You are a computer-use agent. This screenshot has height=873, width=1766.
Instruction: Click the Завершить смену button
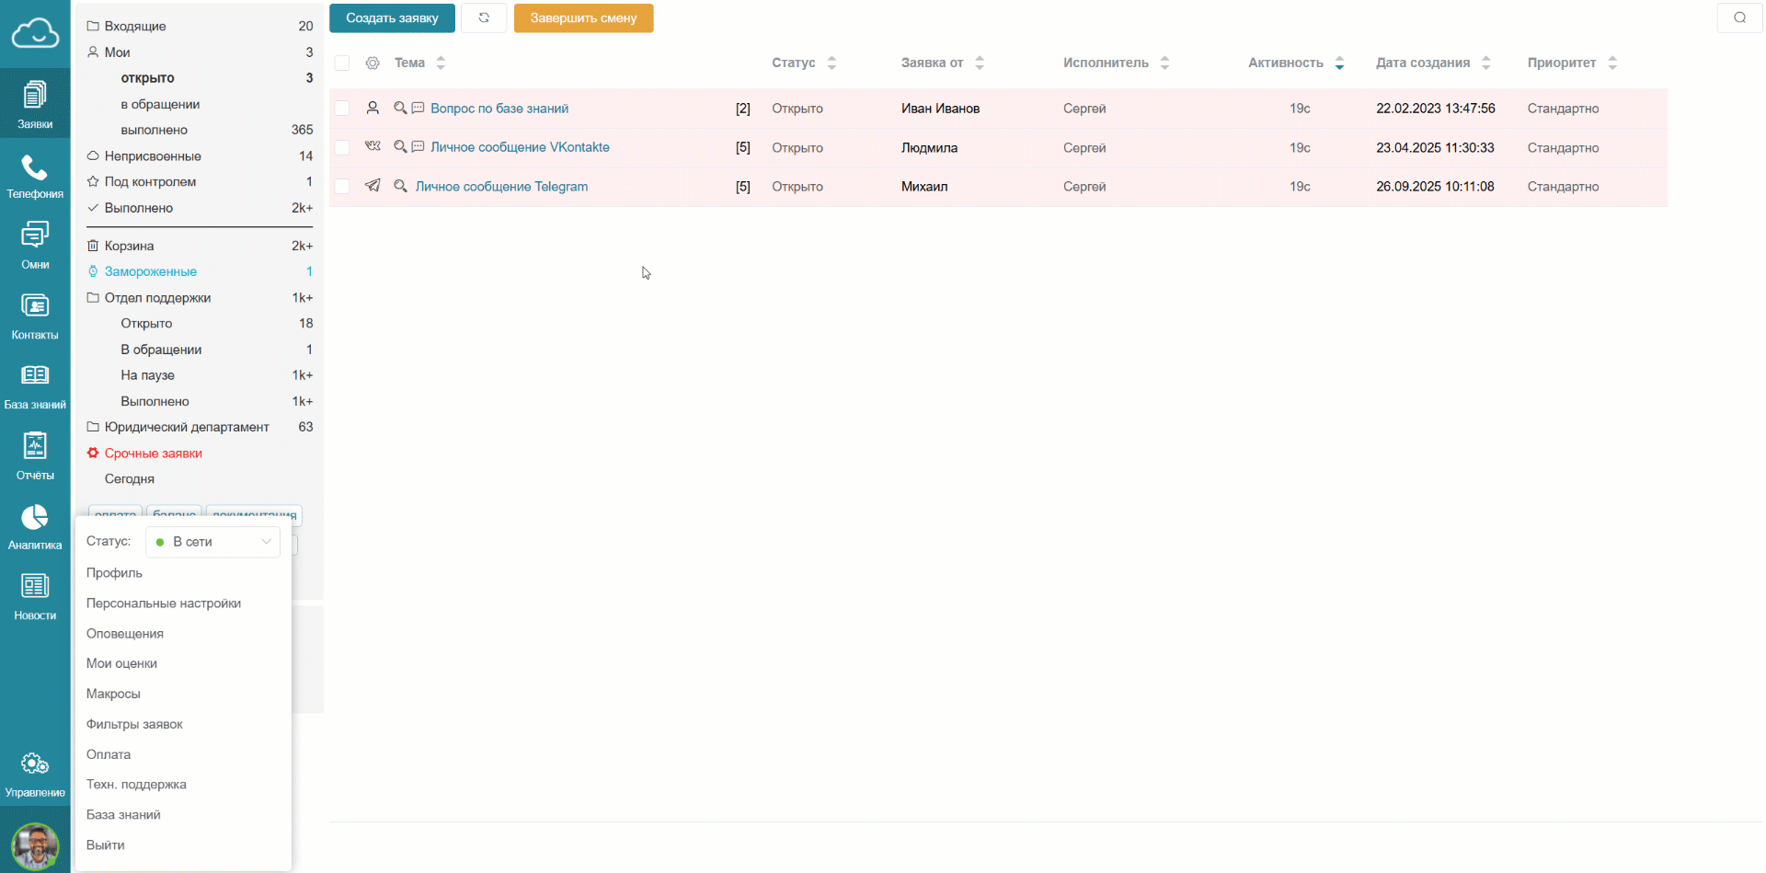tap(583, 18)
